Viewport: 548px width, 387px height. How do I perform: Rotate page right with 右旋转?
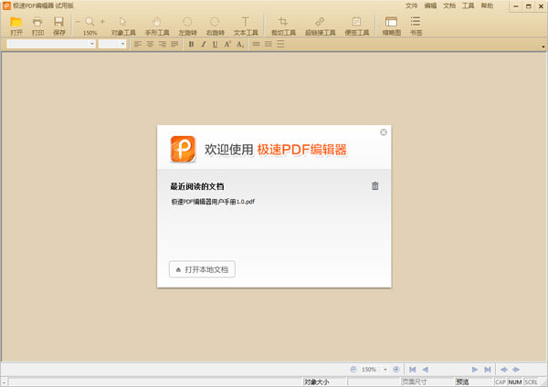215,26
